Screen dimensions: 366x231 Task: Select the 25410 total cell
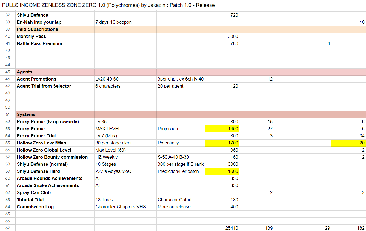222,228
